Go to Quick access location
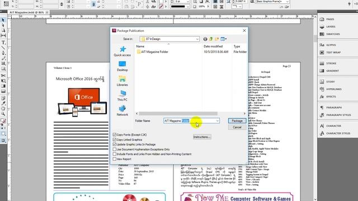The height and width of the screenshot is (201, 358). [x=122, y=51]
